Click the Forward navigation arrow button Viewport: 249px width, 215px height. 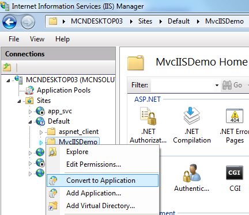click(28, 22)
